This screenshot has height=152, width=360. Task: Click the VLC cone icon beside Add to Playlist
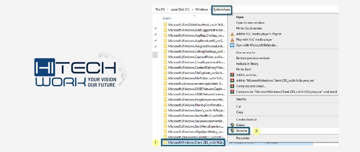(232, 34)
